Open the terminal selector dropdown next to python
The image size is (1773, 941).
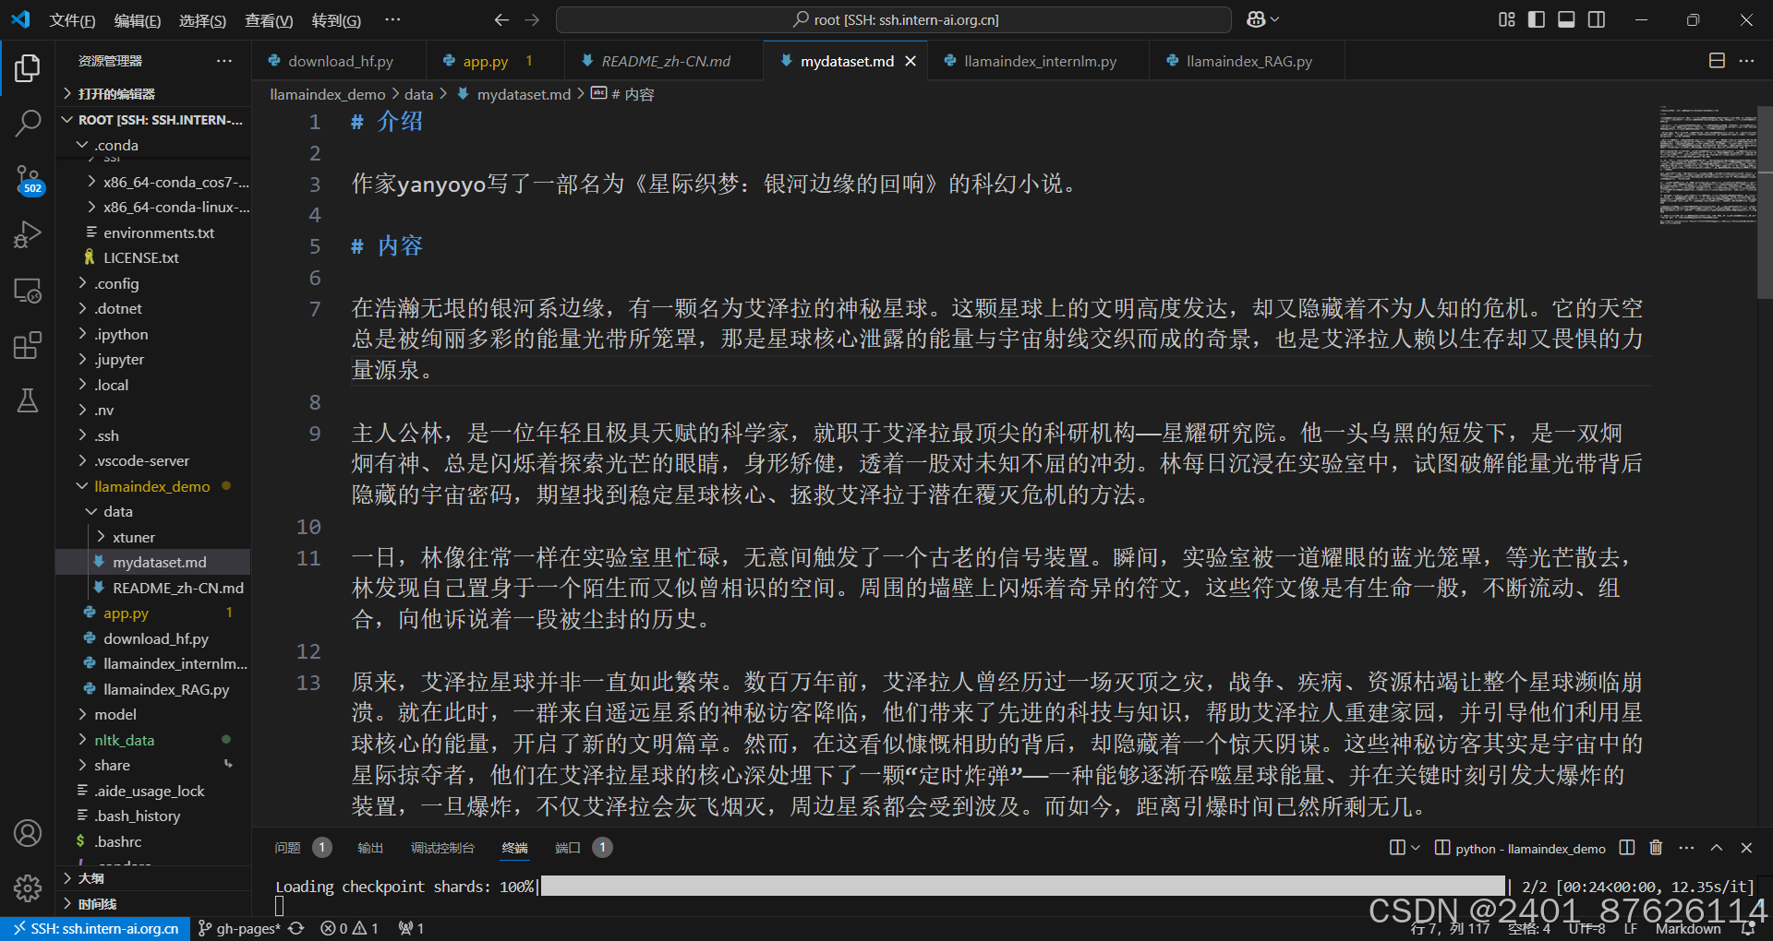pyautogui.click(x=1416, y=848)
